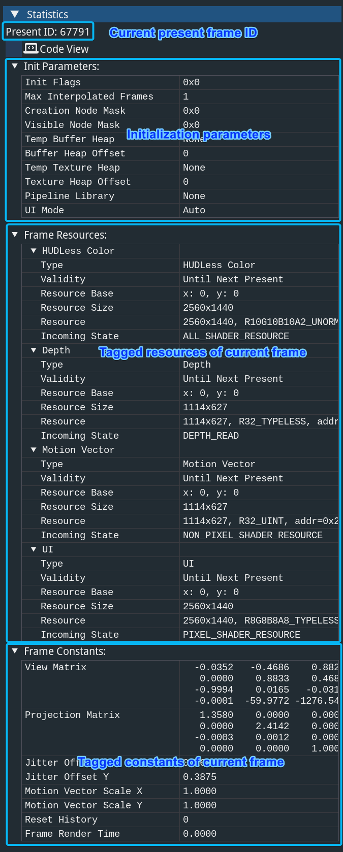Click the UI Mode Auto value

pos(194,210)
